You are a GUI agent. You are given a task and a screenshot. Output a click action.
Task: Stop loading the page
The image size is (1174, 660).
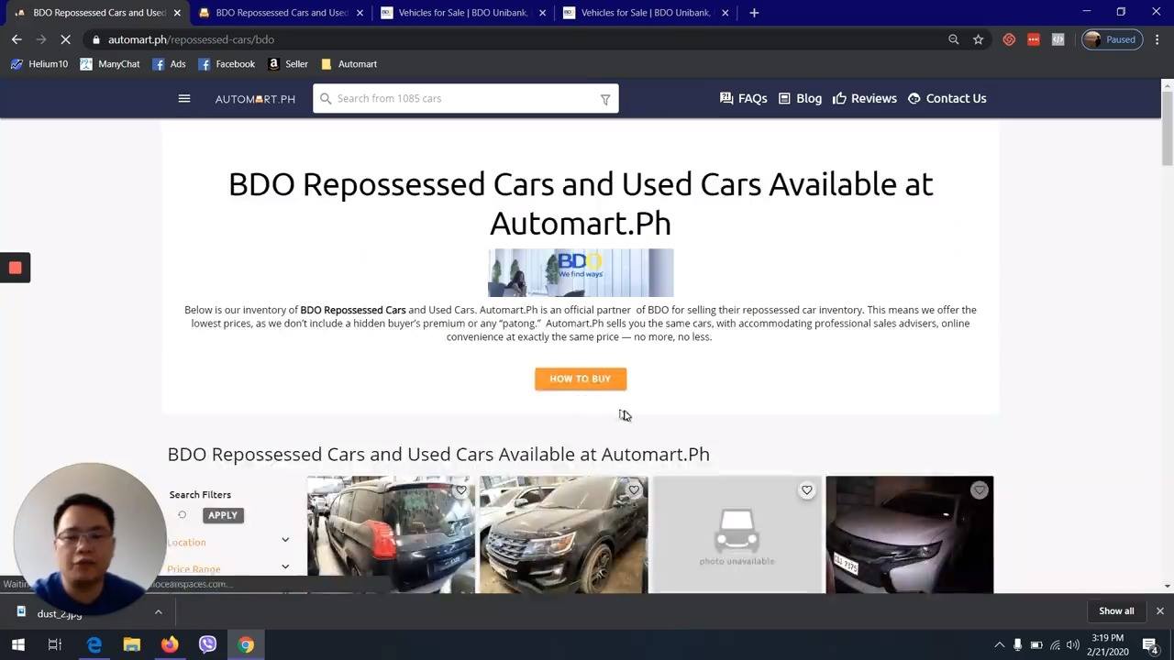pyautogui.click(x=65, y=39)
